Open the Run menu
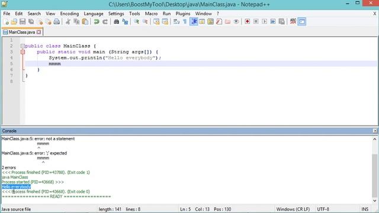 tap(166, 14)
